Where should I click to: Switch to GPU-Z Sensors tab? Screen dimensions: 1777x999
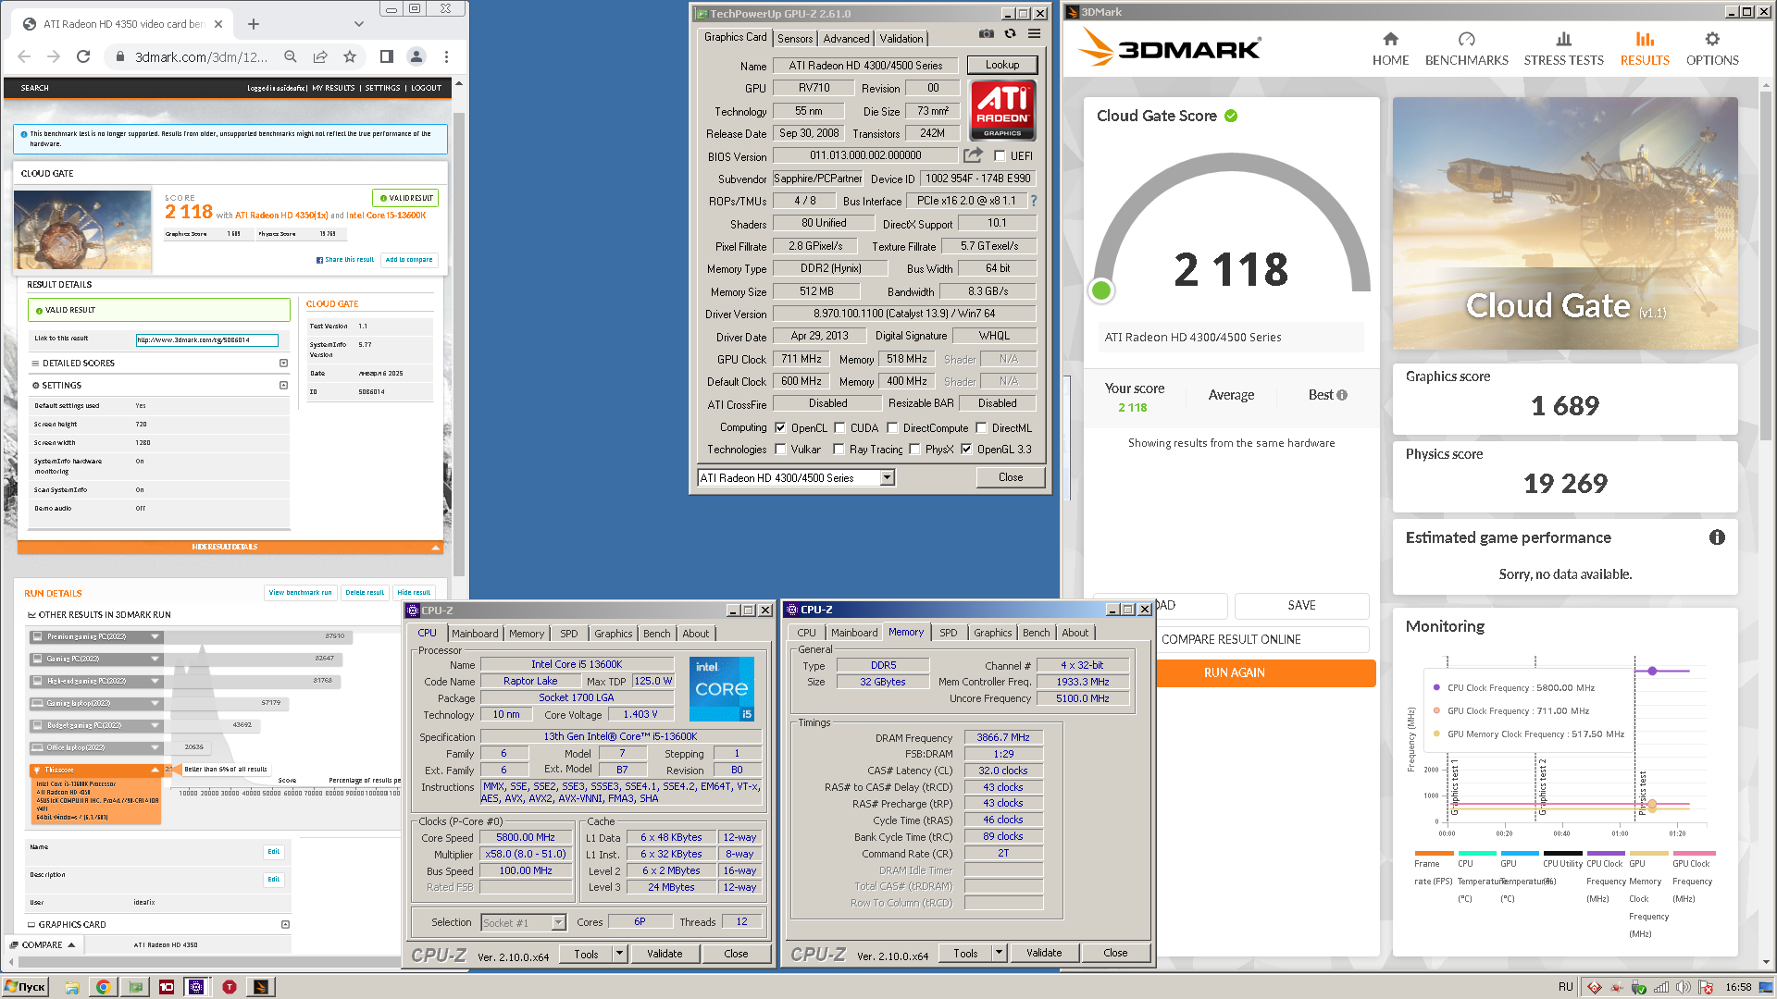pyautogui.click(x=795, y=38)
